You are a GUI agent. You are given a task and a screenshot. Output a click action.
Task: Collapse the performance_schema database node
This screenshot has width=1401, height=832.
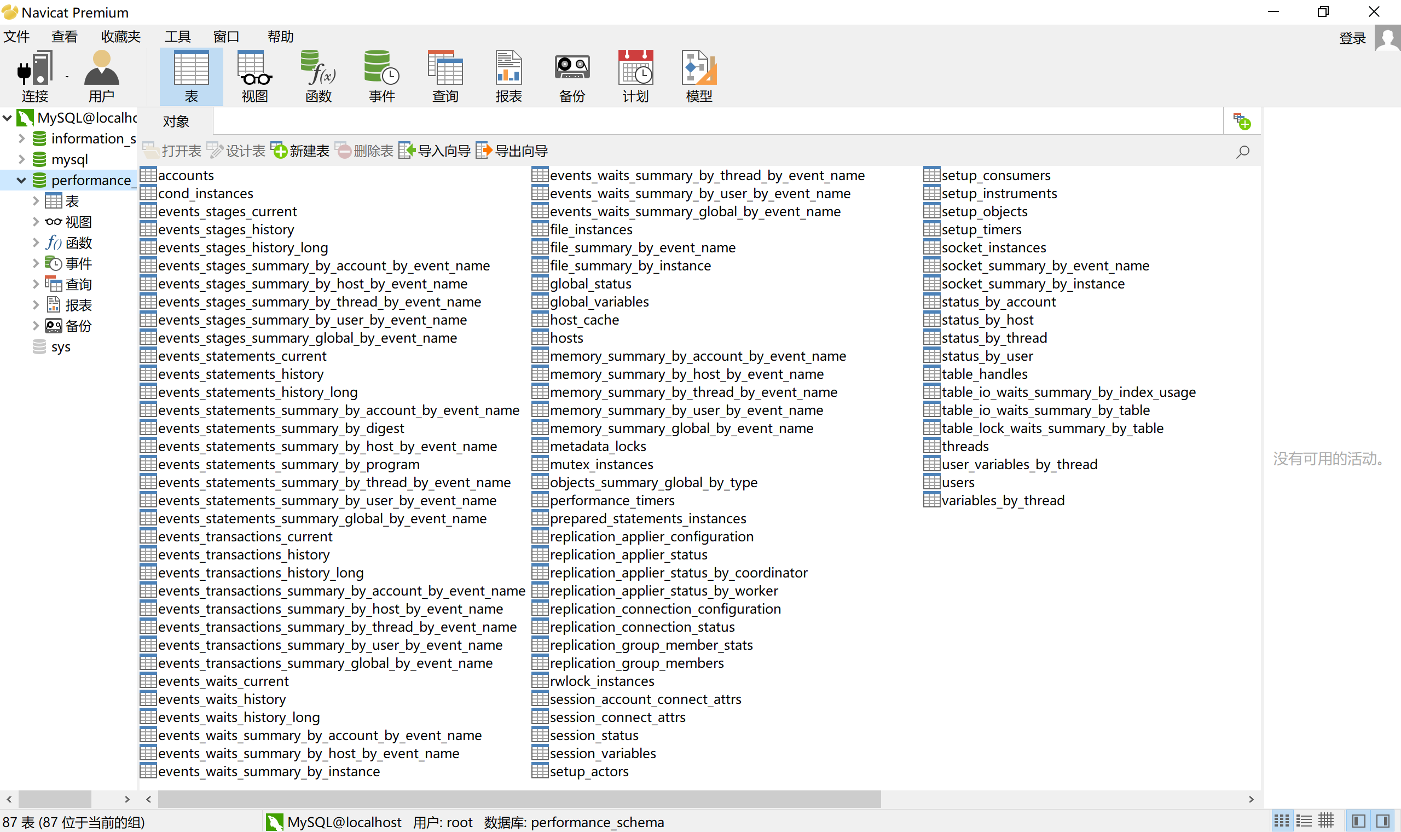click(21, 180)
